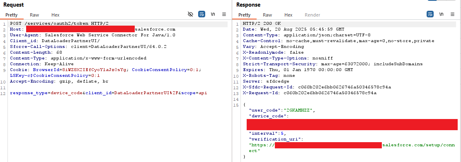Click the response_type=device_code request body line
This screenshot has width=461, height=162.
coord(109,93)
